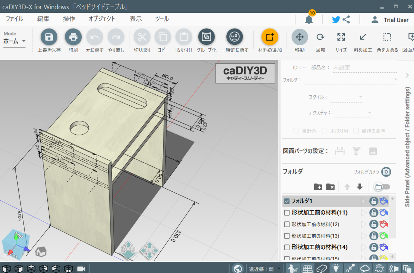Open the オブジェクト menu
The height and width of the screenshot is (273, 414).
pos(102,19)
